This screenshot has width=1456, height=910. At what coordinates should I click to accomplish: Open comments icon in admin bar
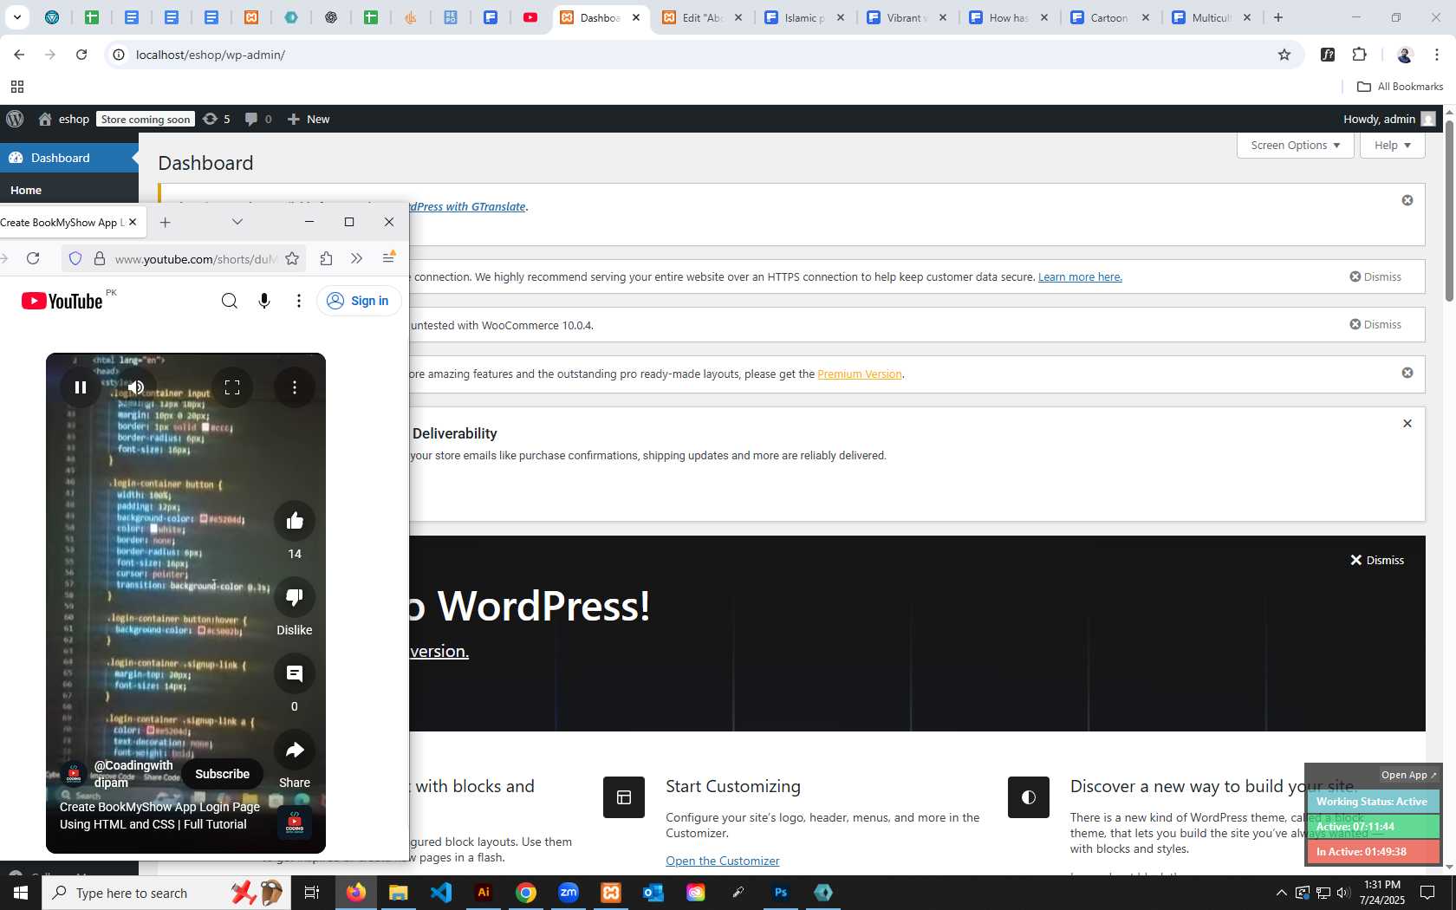(258, 119)
